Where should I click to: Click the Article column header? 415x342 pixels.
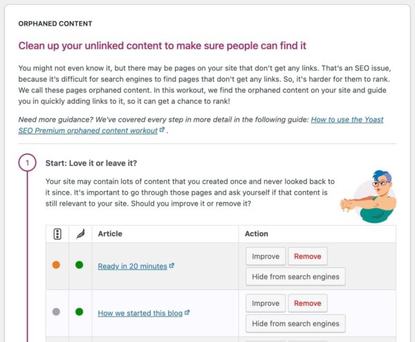click(x=110, y=234)
